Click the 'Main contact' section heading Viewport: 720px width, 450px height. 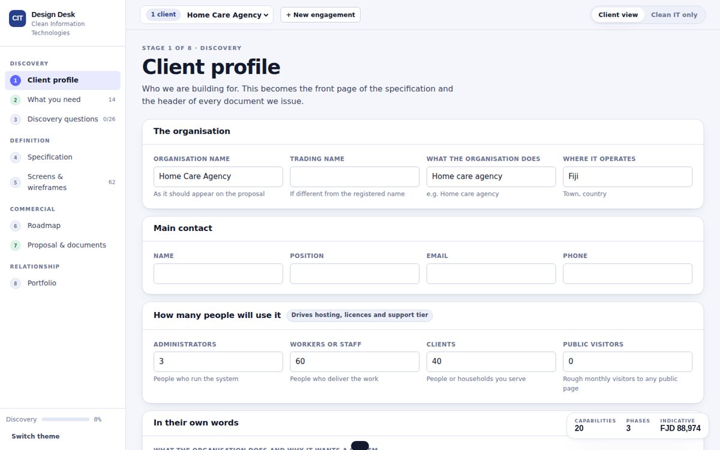point(182,229)
